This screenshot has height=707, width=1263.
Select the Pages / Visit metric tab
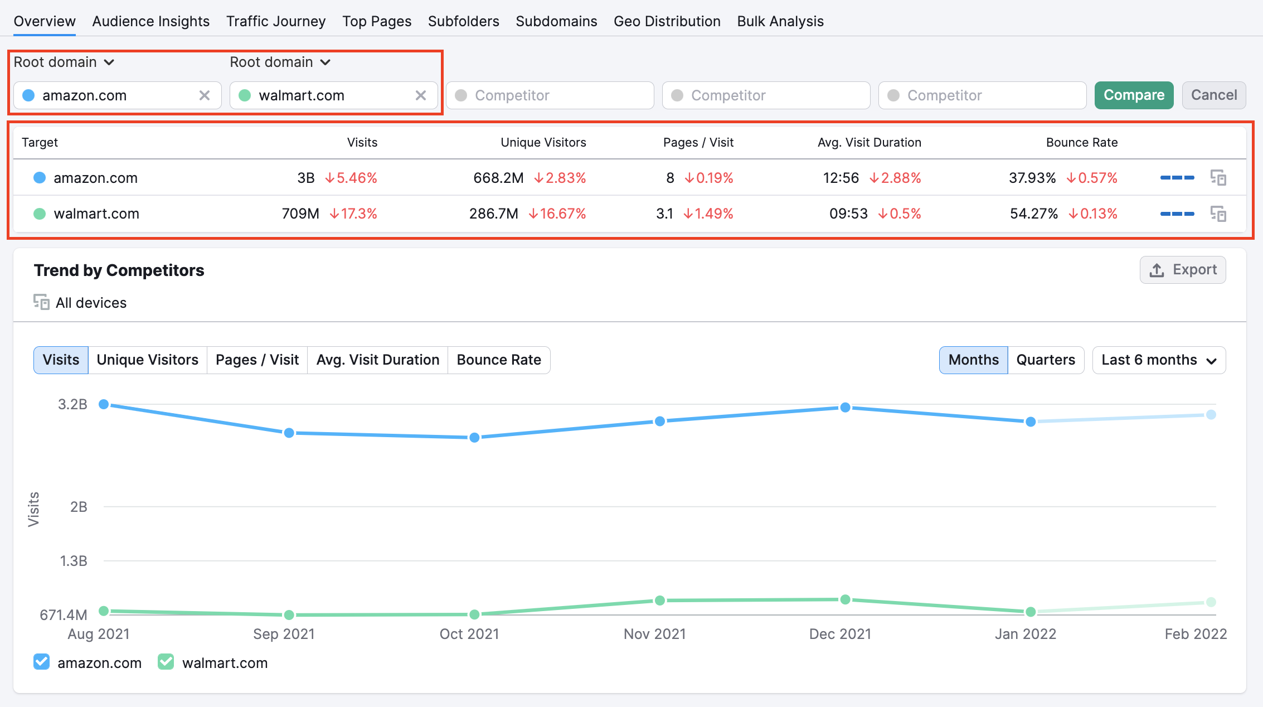point(258,360)
